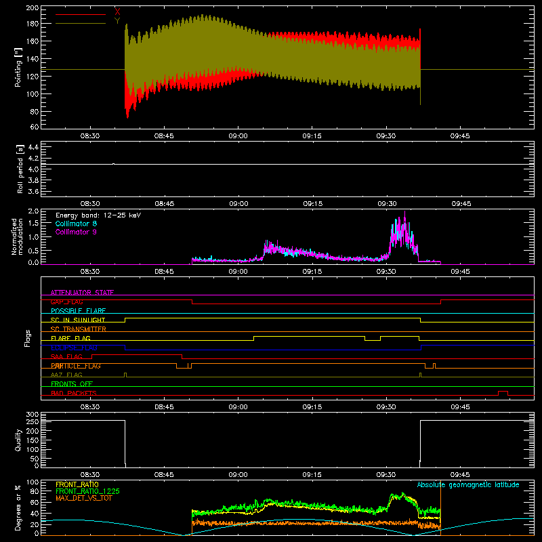542x542 pixels.
Task: Click the 'Quality' vertical axis label
Action: pos(18,440)
